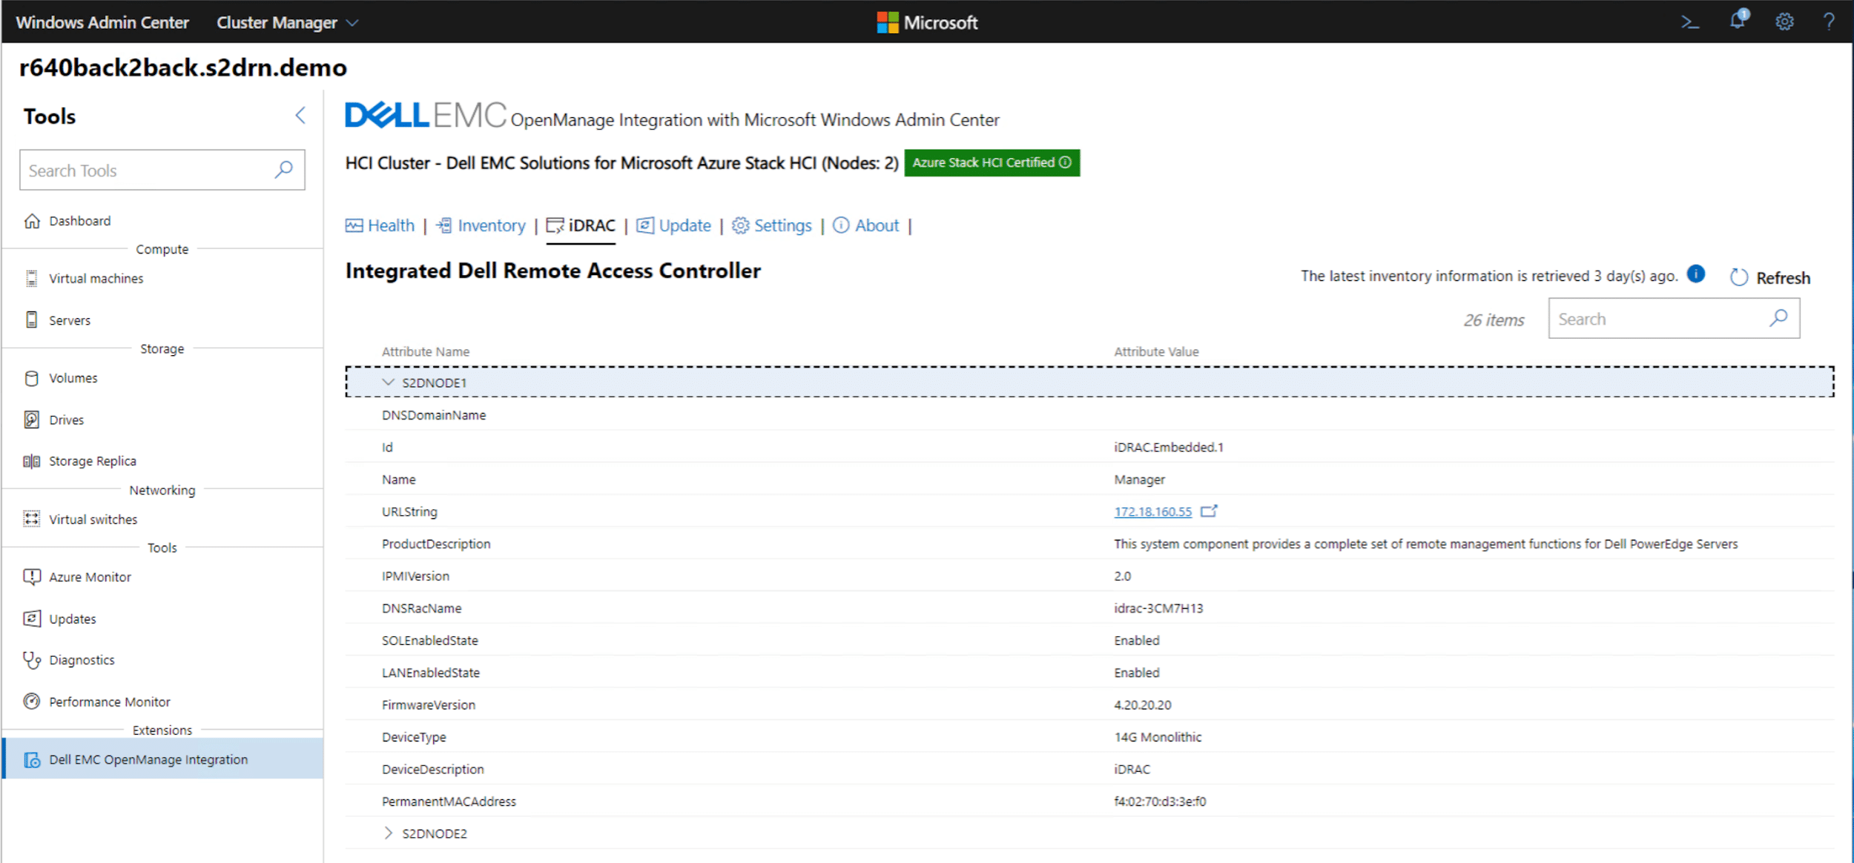Screen dimensions: 1854x863
Task: Open Drives in the sidebar
Action: tap(66, 420)
